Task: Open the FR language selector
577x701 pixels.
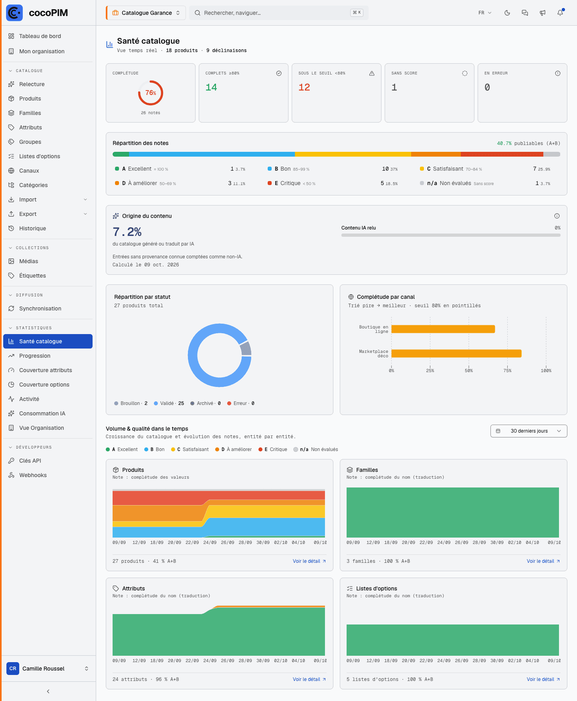Action: pos(485,13)
